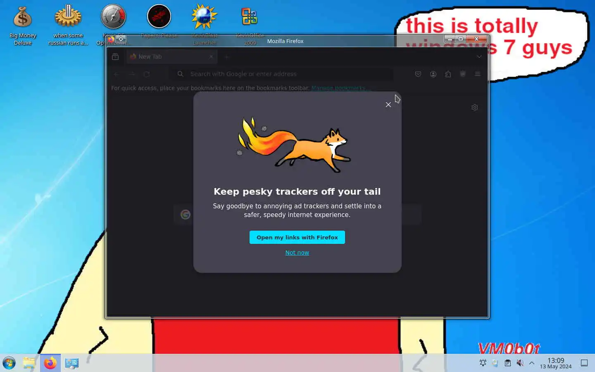Focus the 'Search with Google or enter address' bar
This screenshot has height=372, width=595.
[x=281, y=74]
